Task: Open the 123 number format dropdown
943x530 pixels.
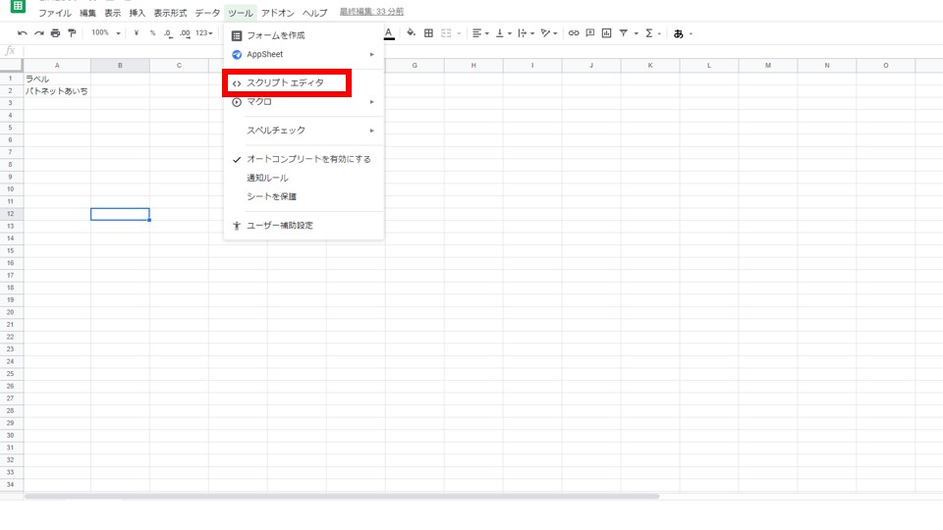Action: [204, 33]
